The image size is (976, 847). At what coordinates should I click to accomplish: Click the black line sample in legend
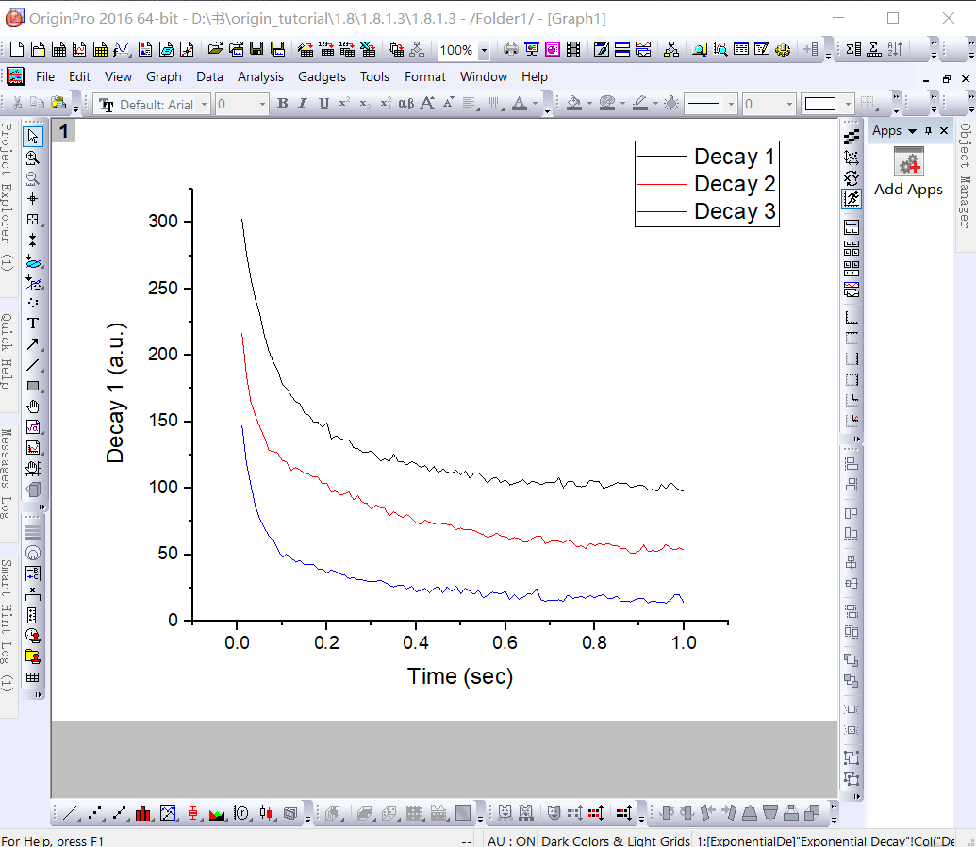point(662,157)
